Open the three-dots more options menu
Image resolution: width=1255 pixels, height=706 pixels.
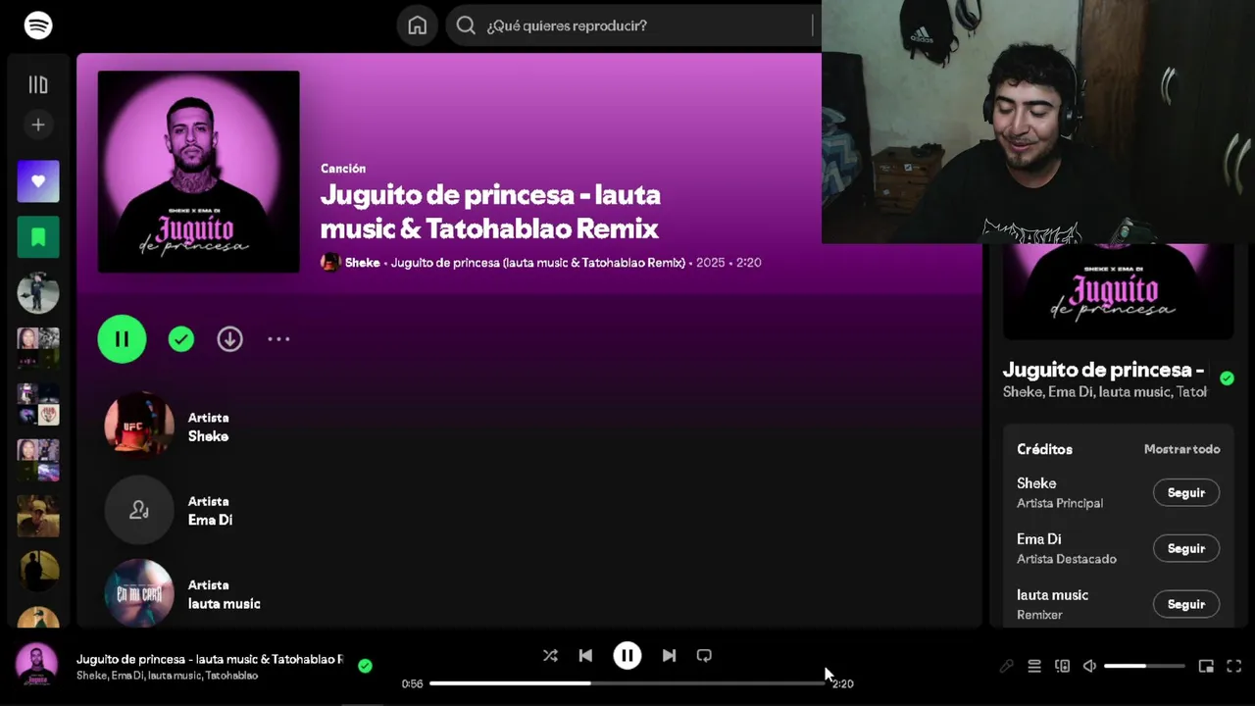[x=278, y=339]
